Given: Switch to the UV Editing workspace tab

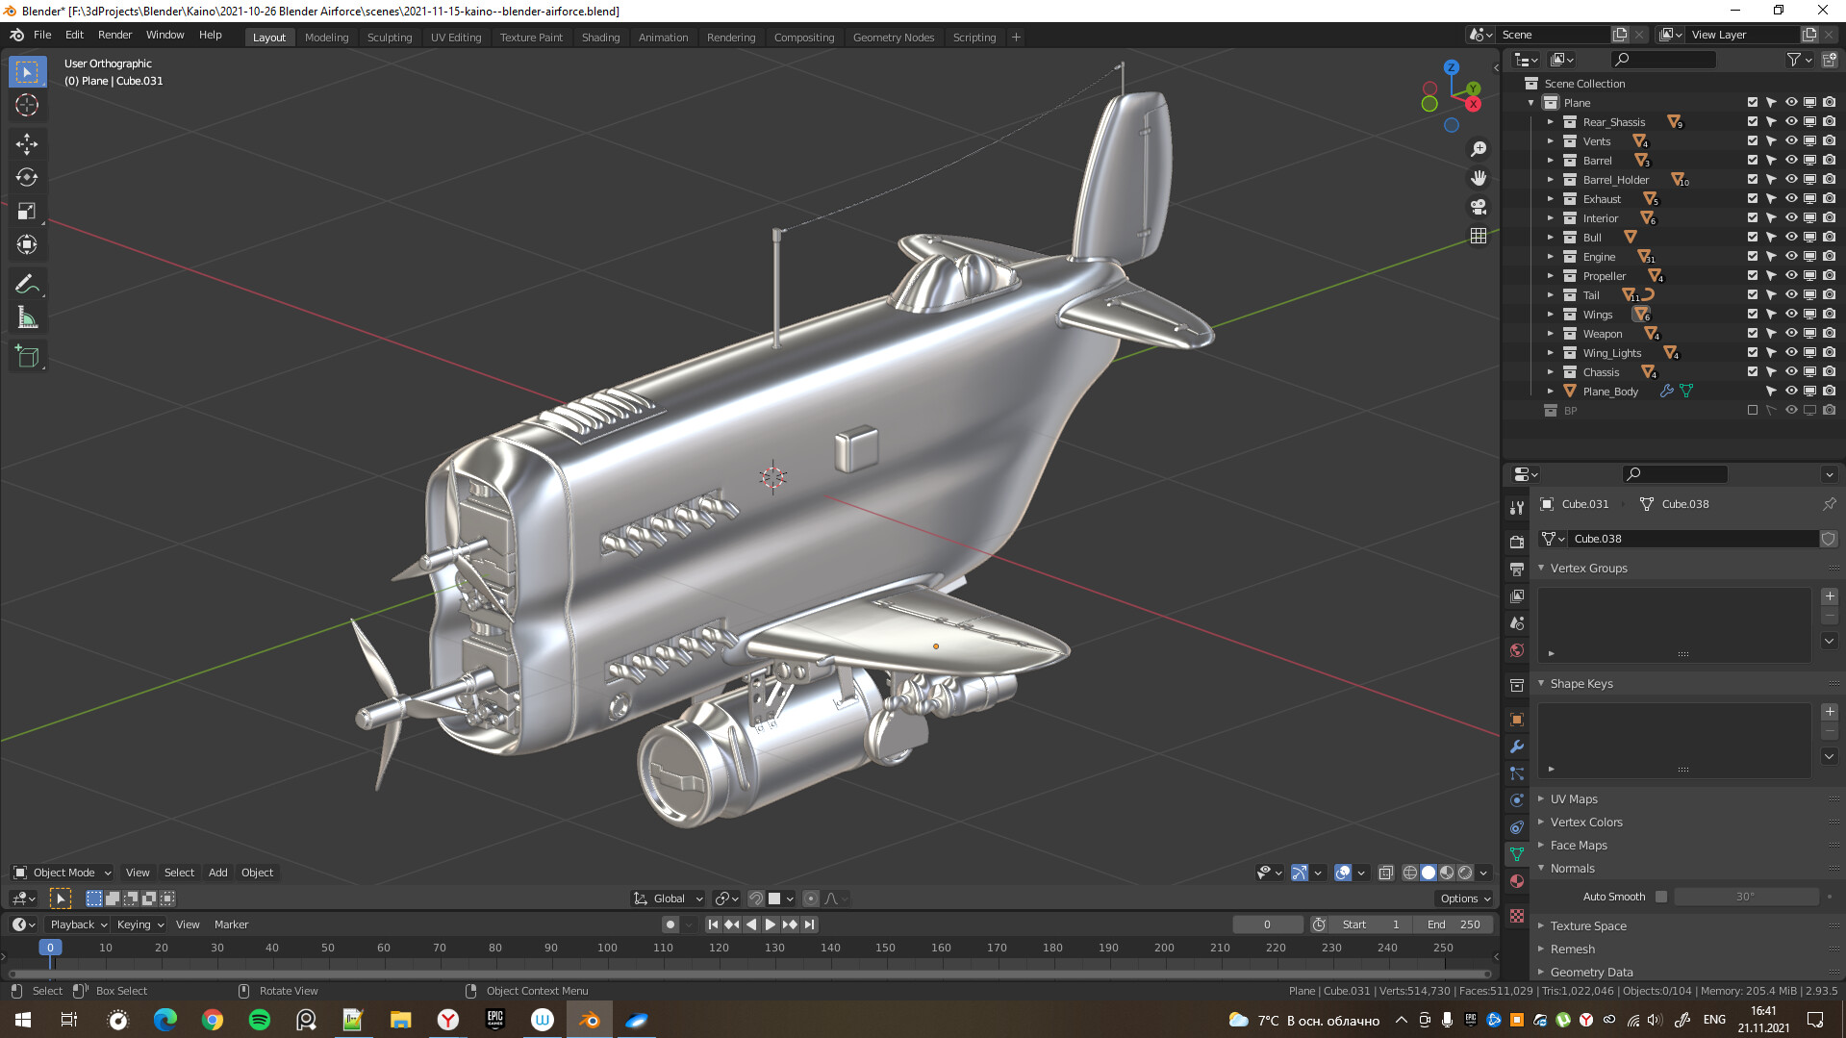Looking at the screenshot, I should [x=456, y=38].
